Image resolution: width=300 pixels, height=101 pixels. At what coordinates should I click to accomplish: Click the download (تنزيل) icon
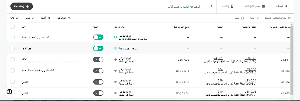[x=18, y=18]
